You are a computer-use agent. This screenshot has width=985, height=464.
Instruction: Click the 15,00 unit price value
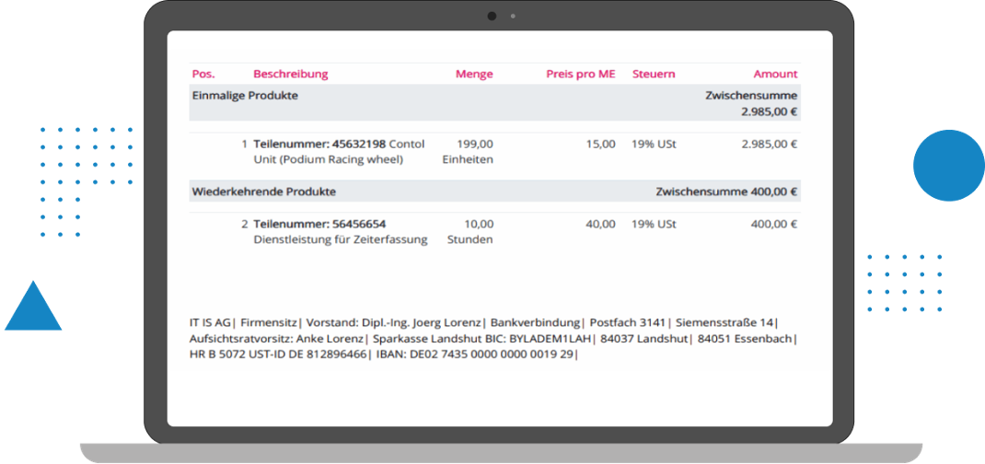(x=601, y=144)
